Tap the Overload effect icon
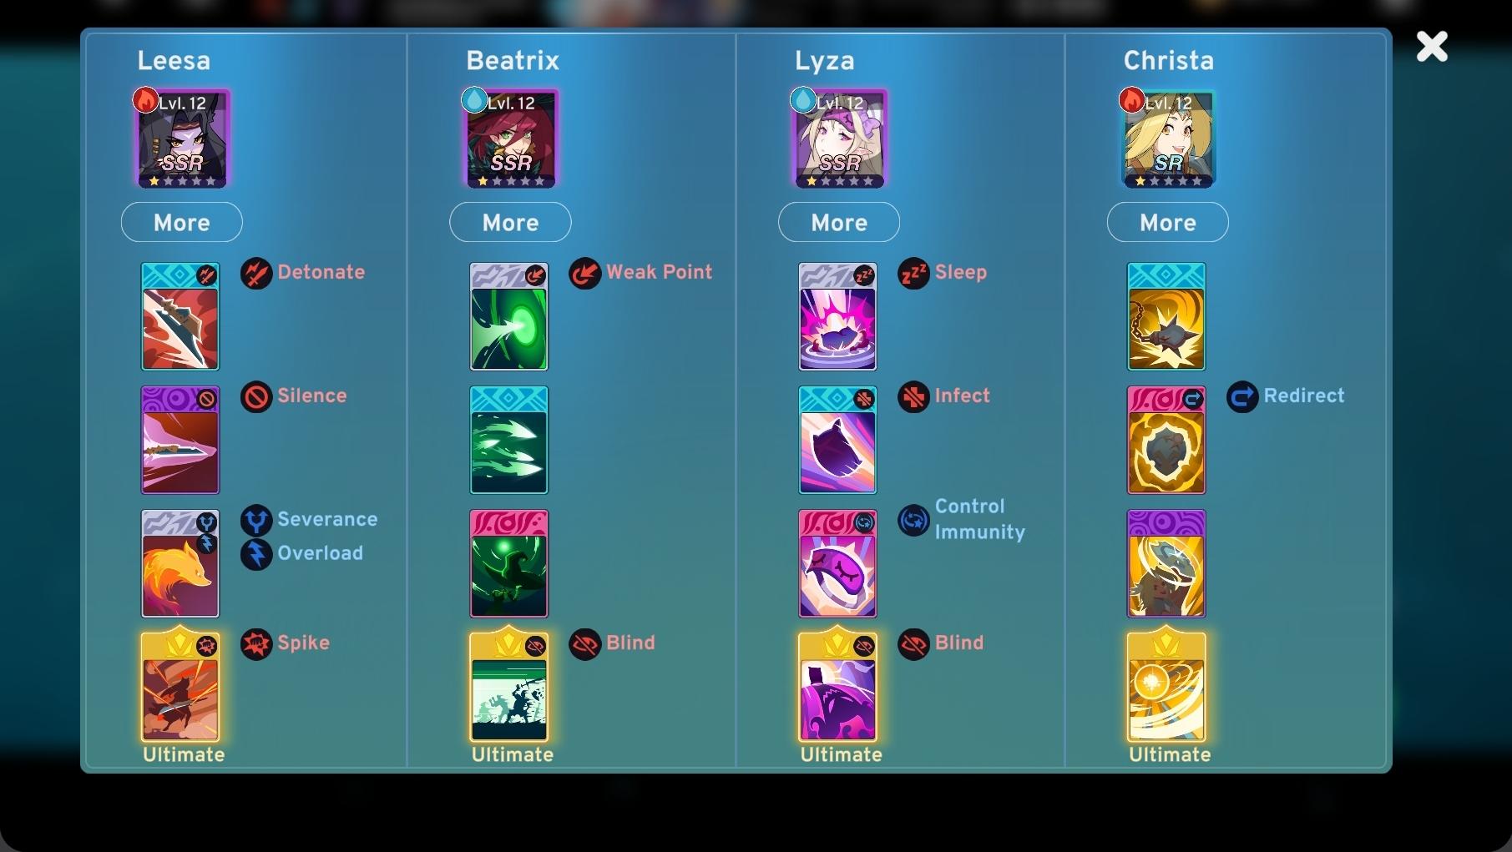Viewport: 1512px width, 852px height. click(x=256, y=554)
